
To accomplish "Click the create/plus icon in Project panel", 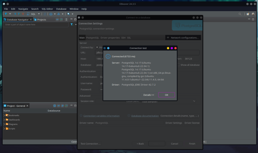I will click(62, 106).
